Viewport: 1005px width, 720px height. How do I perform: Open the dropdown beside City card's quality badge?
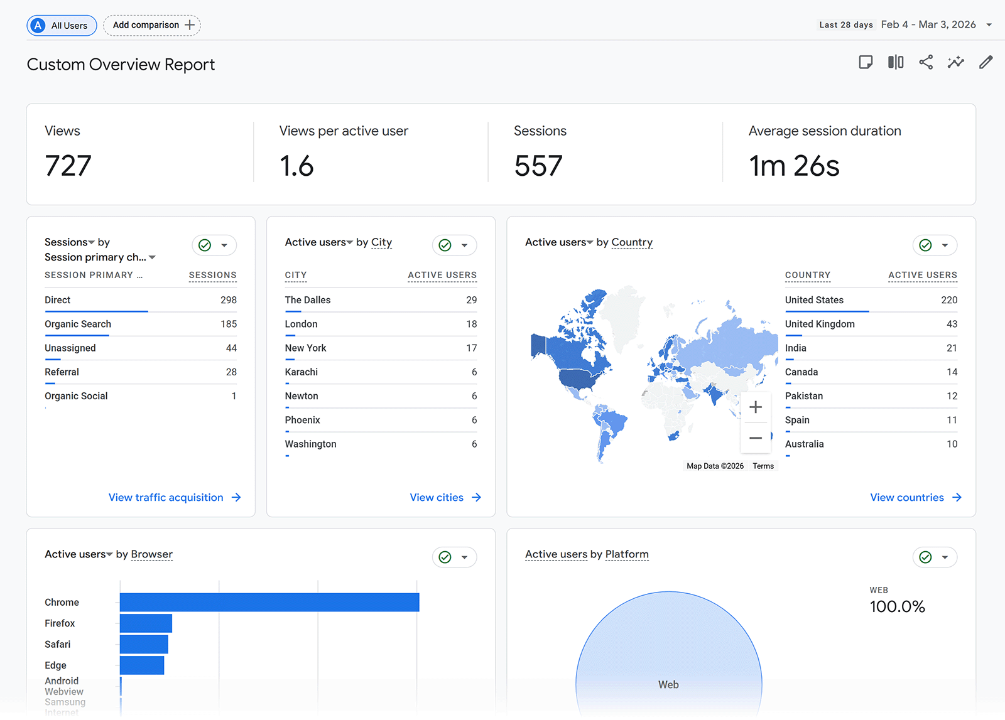[465, 245]
